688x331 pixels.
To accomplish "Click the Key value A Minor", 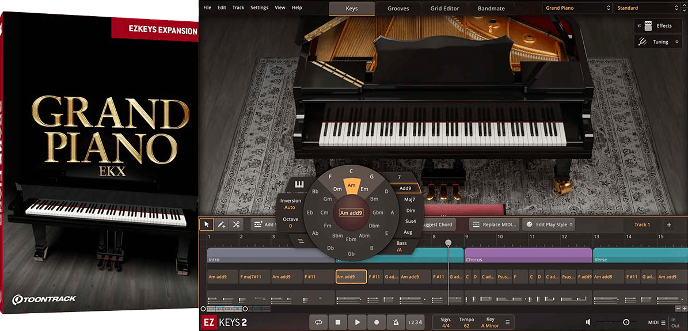I will click(x=490, y=326).
